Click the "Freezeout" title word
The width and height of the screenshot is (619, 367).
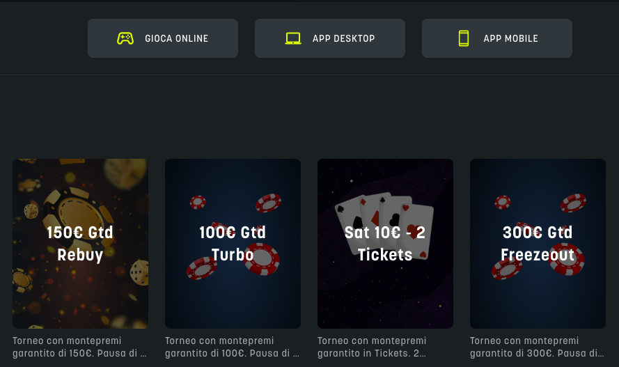pos(538,255)
